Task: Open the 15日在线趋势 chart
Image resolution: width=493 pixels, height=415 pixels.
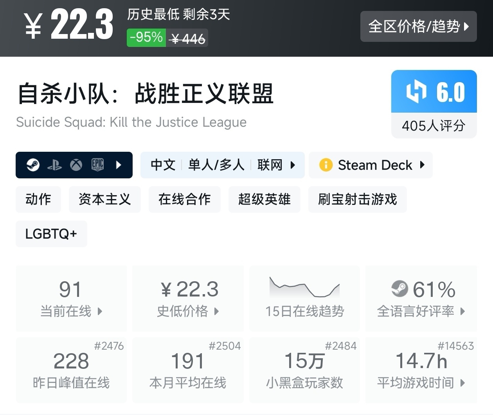Action: 304,298
